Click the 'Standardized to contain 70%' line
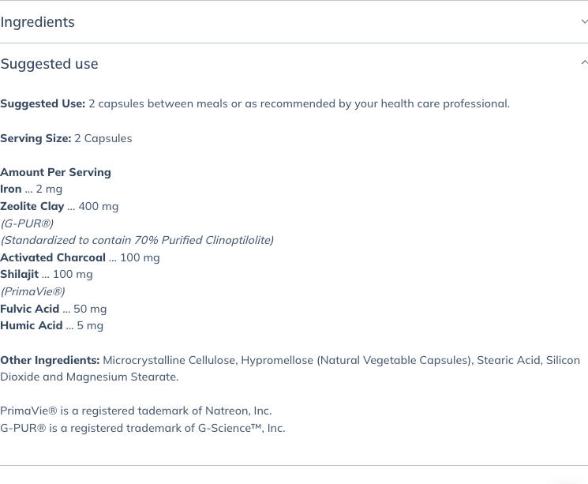588x484 pixels. point(137,240)
